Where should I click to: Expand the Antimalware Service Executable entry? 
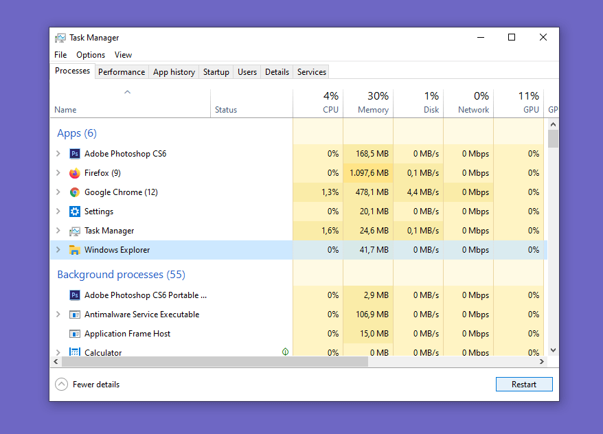point(58,315)
